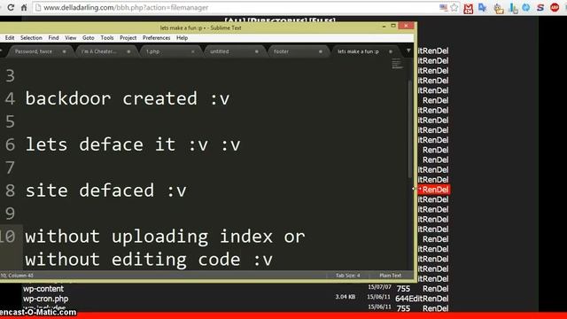
Task: Open the View menu
Action: [x=71, y=37]
